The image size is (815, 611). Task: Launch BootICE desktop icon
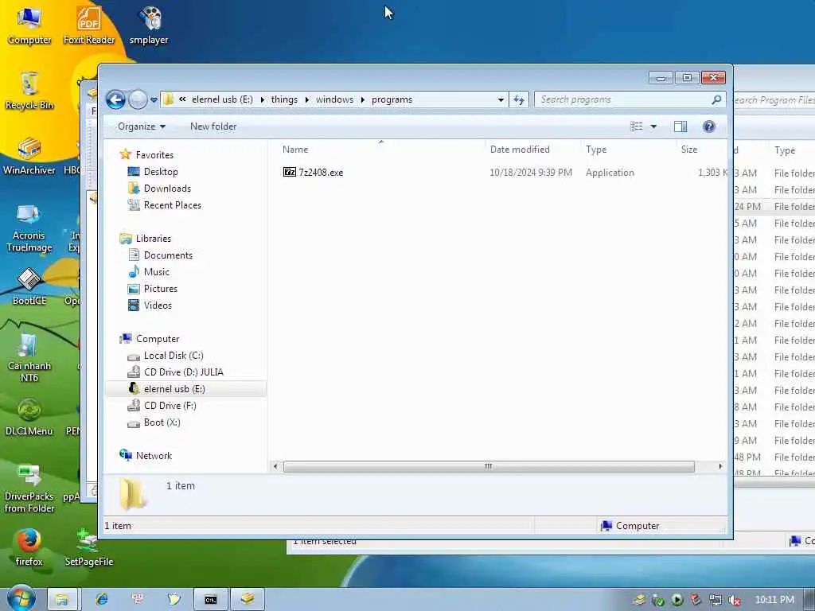point(29,286)
